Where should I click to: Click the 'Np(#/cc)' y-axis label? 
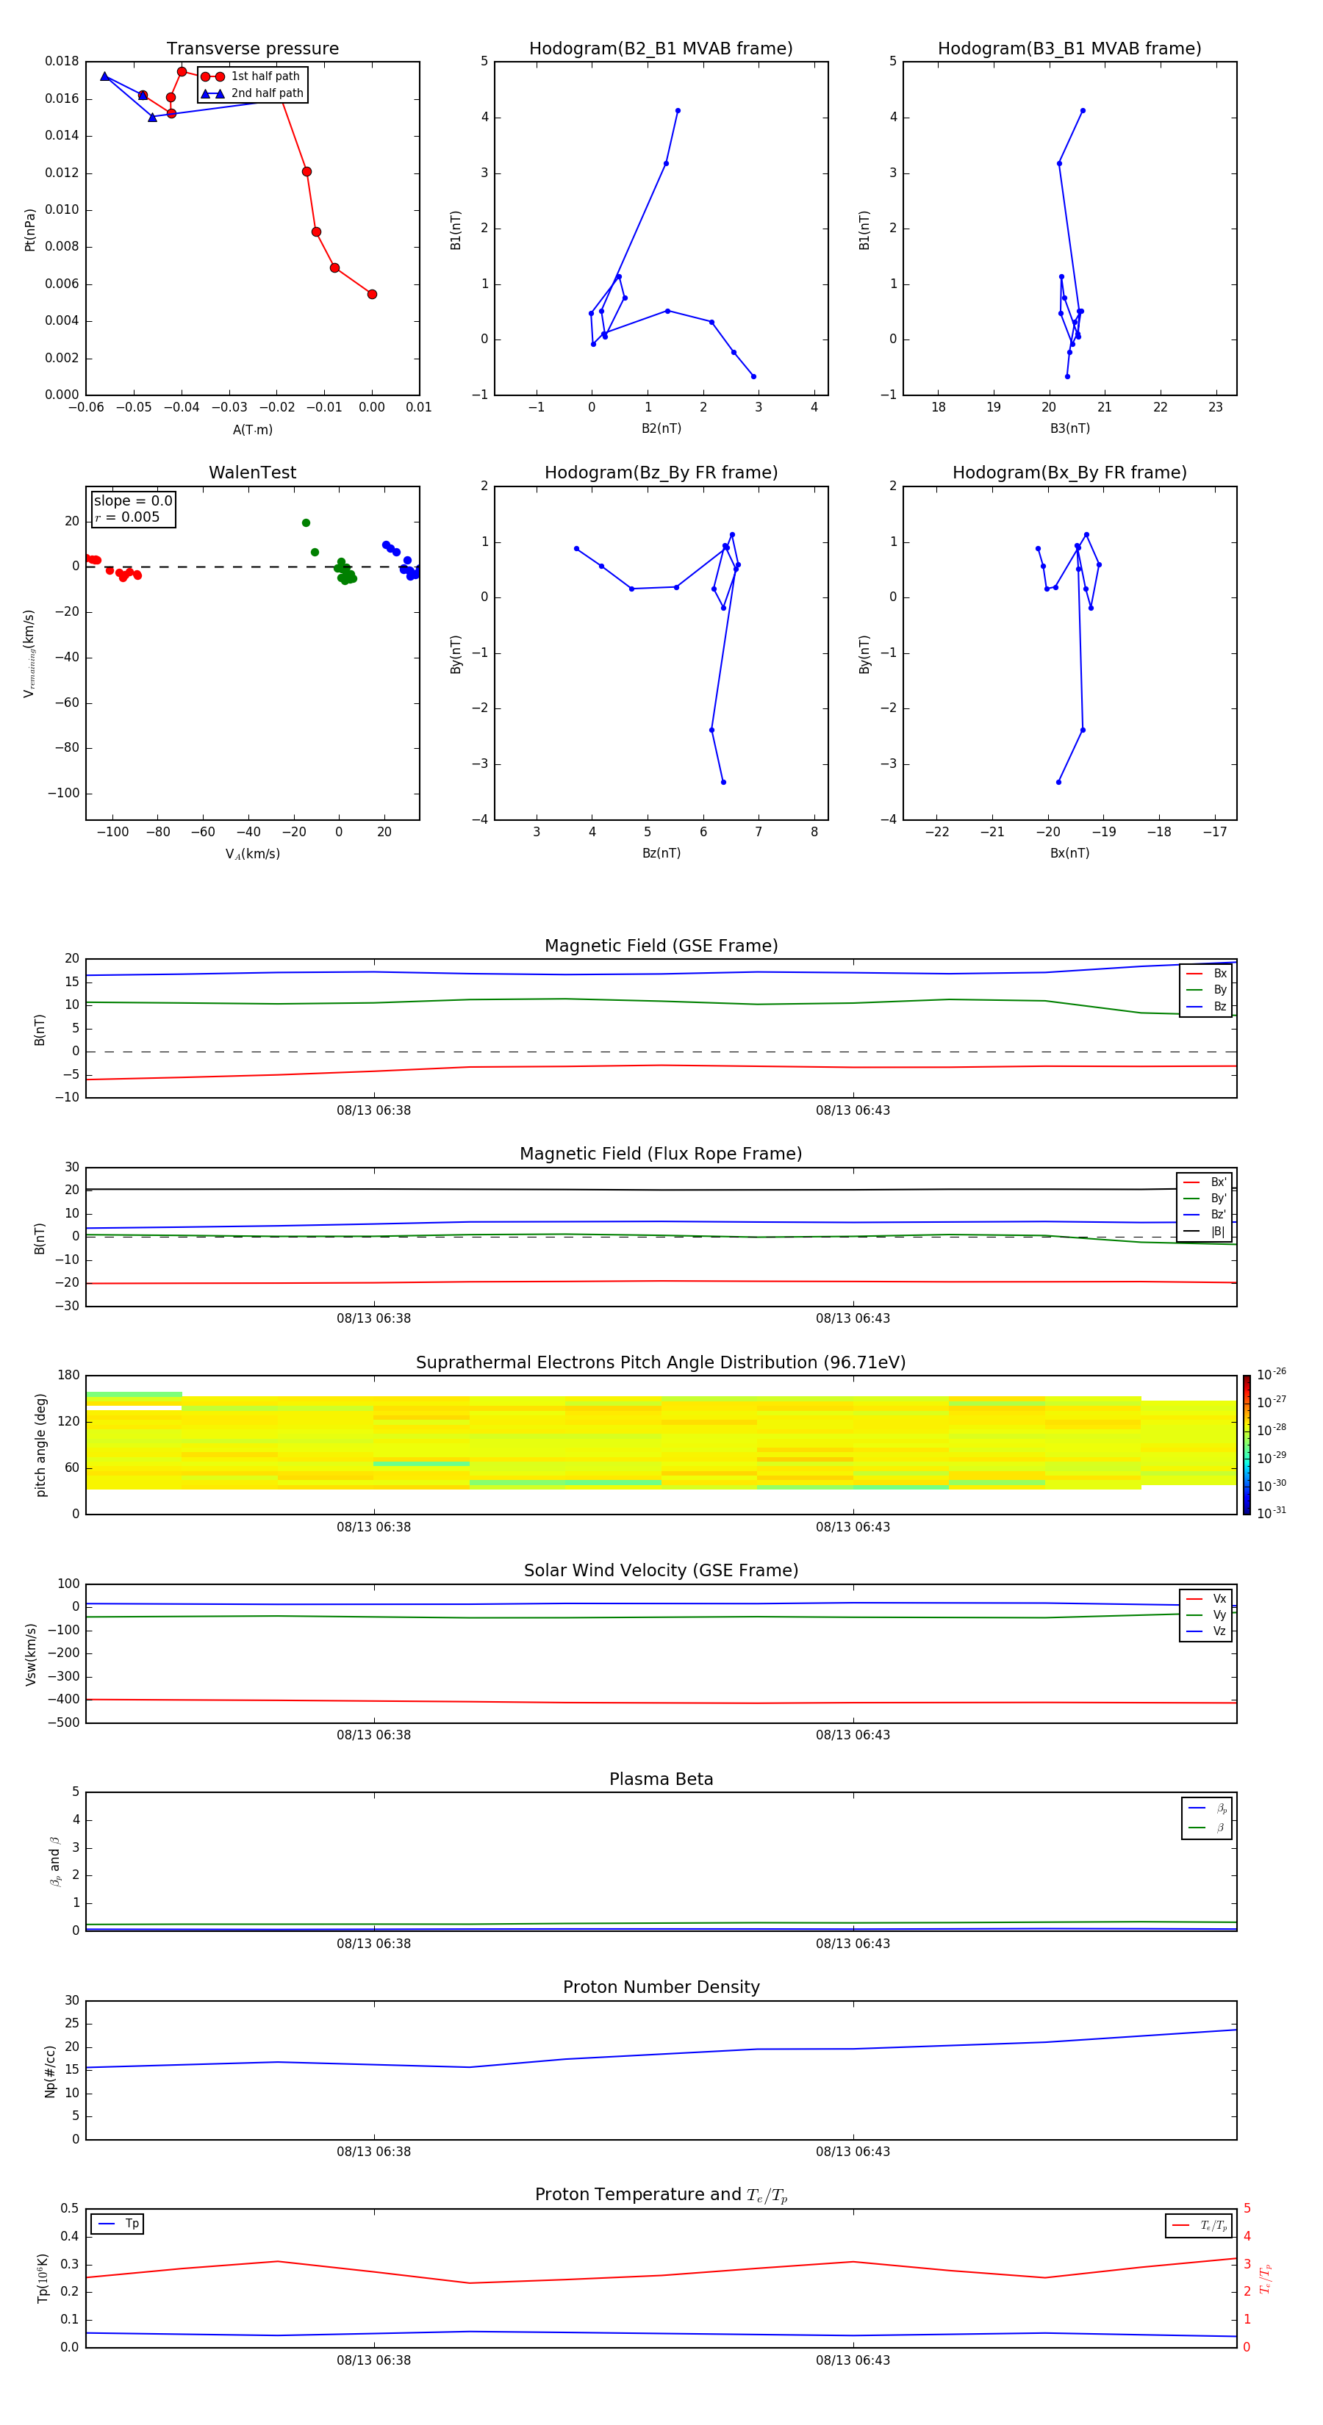tap(50, 2070)
